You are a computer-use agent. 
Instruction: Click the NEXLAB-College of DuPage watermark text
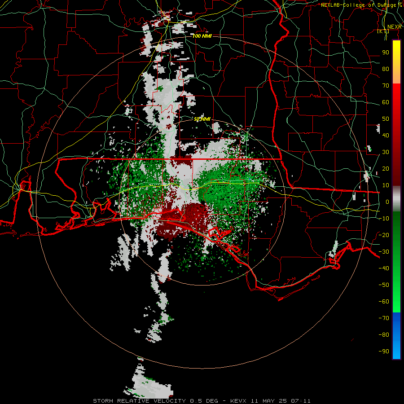coord(361,5)
